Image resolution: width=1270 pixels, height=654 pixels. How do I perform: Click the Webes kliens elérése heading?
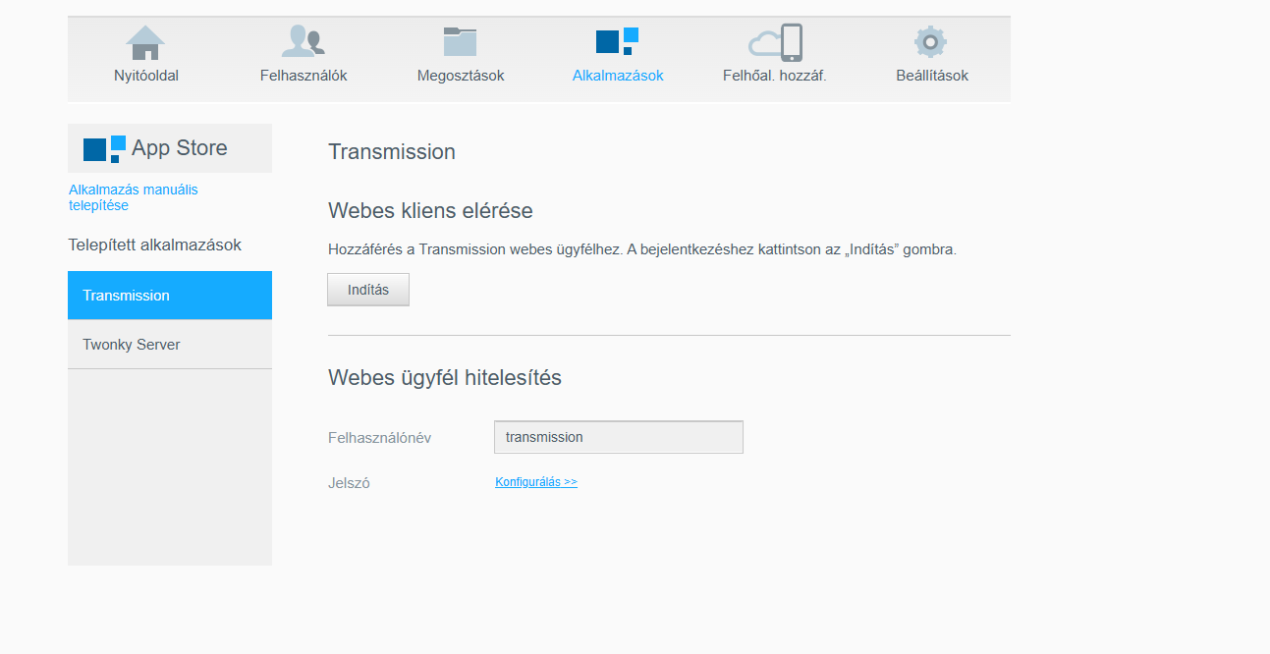[x=430, y=210]
